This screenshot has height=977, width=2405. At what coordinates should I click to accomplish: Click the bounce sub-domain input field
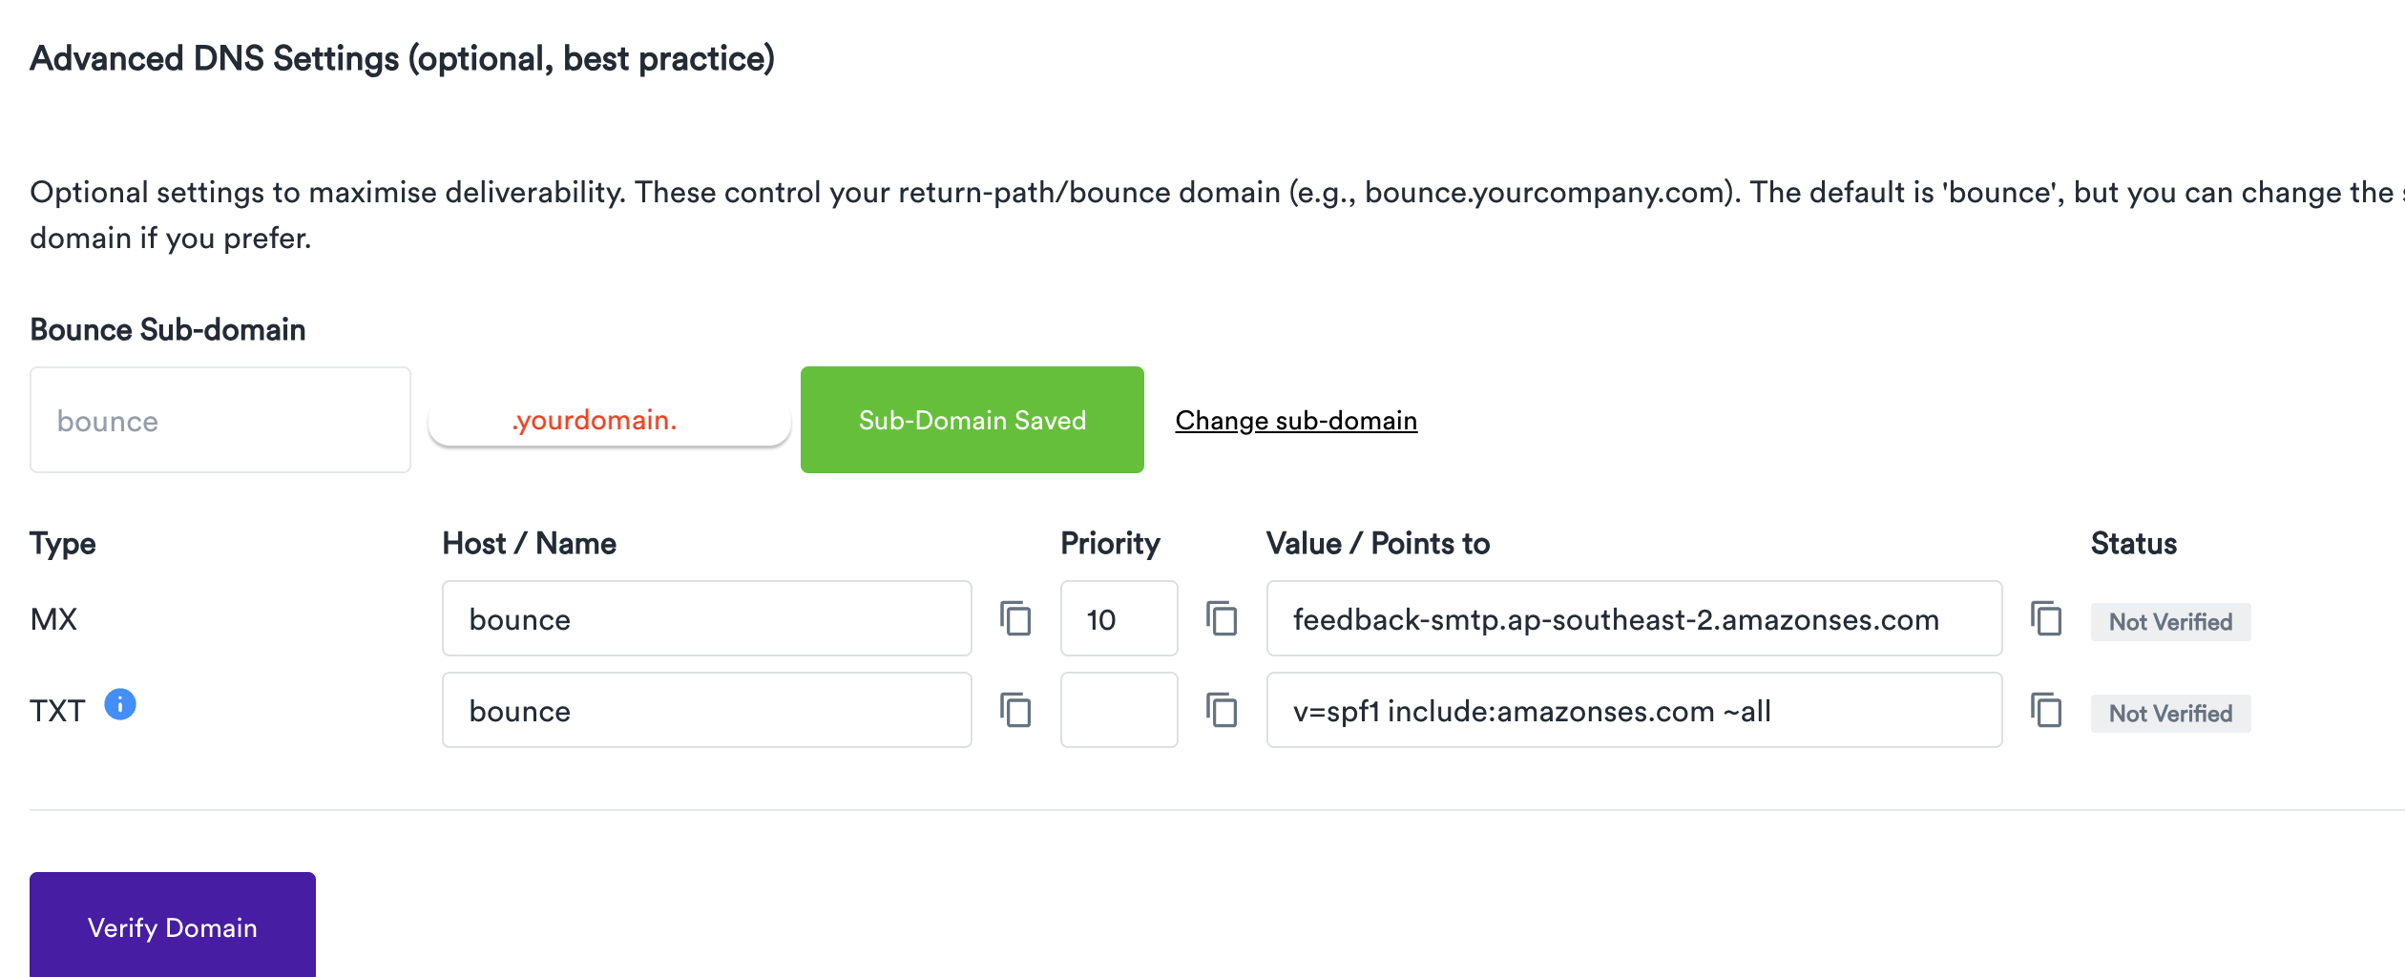220,420
